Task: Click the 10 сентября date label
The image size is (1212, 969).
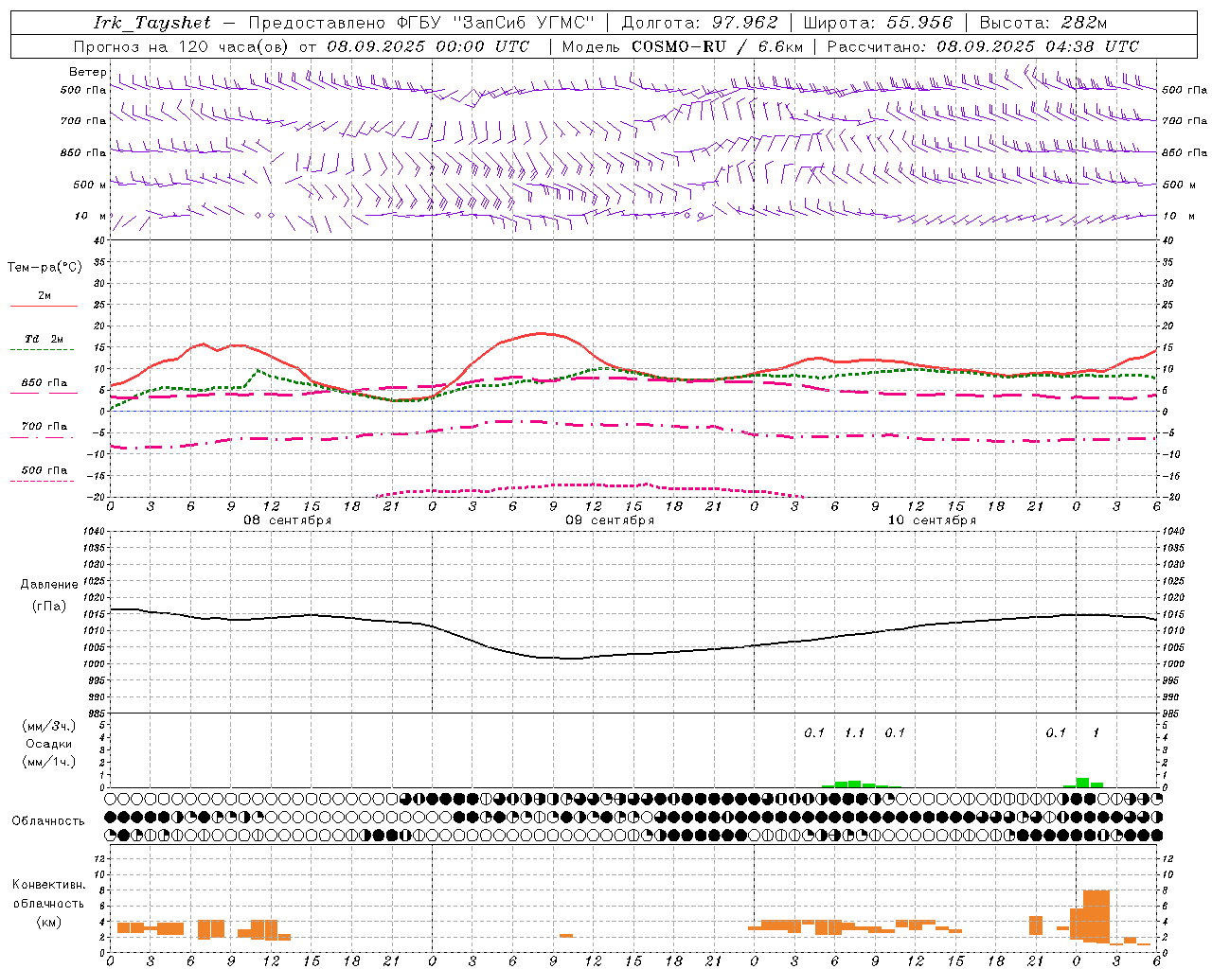Action: click(x=932, y=520)
